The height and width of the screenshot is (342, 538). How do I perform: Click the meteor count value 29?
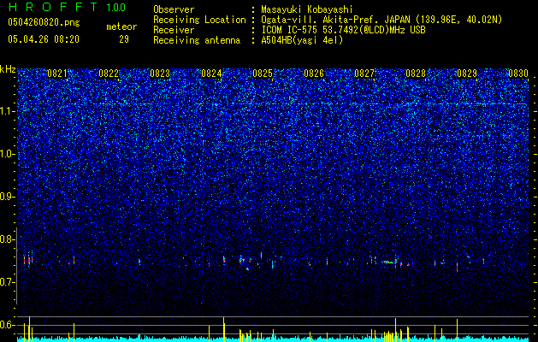[x=124, y=39]
